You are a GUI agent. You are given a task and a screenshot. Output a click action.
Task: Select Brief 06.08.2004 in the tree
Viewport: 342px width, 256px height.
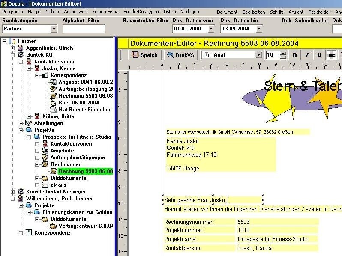(78, 103)
